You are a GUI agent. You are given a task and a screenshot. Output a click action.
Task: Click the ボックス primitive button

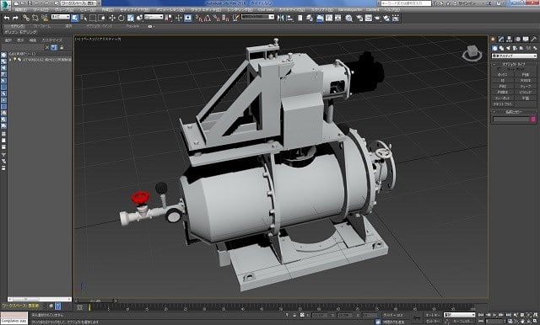502,75
